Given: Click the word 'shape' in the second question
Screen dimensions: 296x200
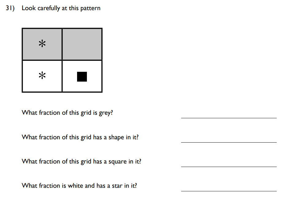Looking at the screenshot, I should 116,137.
